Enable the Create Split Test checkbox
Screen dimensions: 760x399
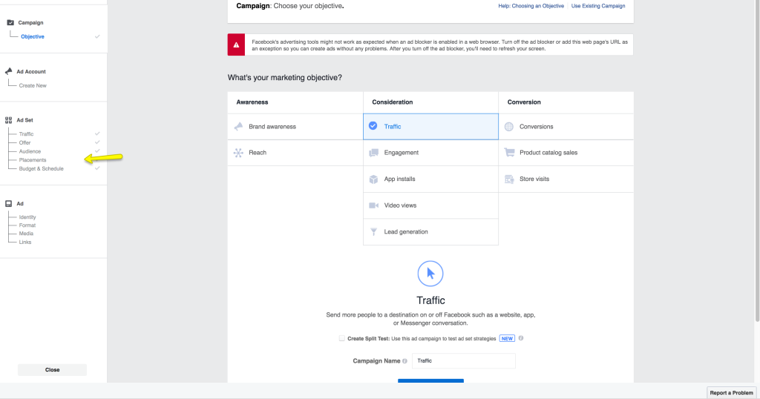pos(341,338)
